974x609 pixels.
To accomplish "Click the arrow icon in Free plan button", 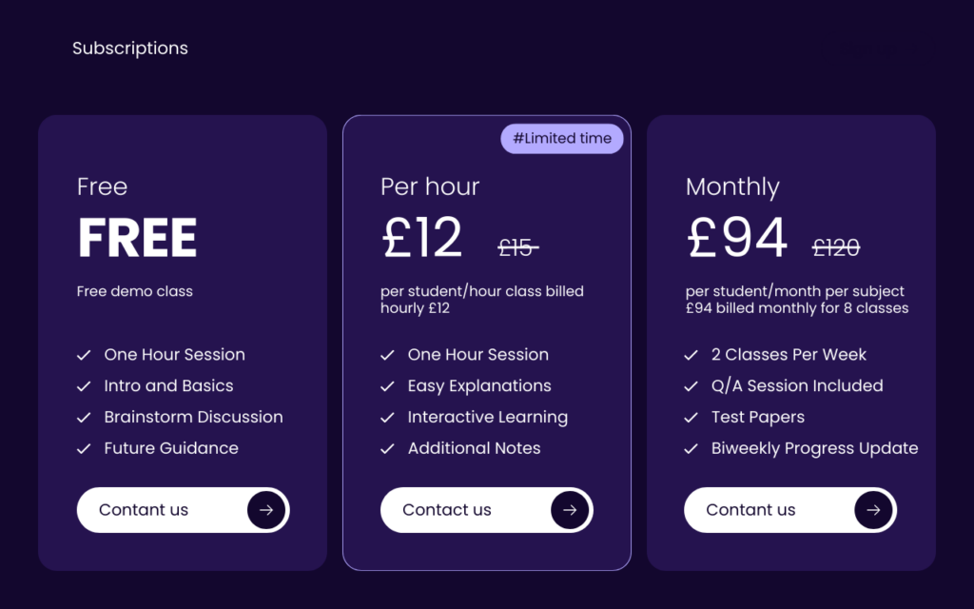I will click(x=266, y=510).
